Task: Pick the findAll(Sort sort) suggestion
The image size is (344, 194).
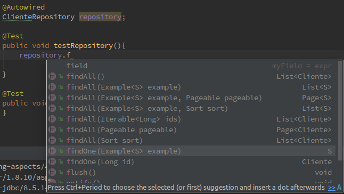Action: [191, 140]
